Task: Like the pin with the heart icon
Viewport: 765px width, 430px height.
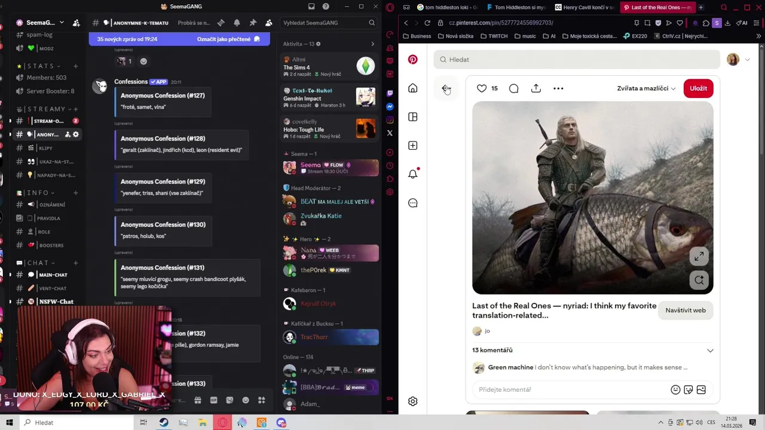Action: [482, 88]
